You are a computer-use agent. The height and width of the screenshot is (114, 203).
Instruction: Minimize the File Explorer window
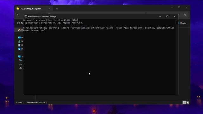point(172,7)
